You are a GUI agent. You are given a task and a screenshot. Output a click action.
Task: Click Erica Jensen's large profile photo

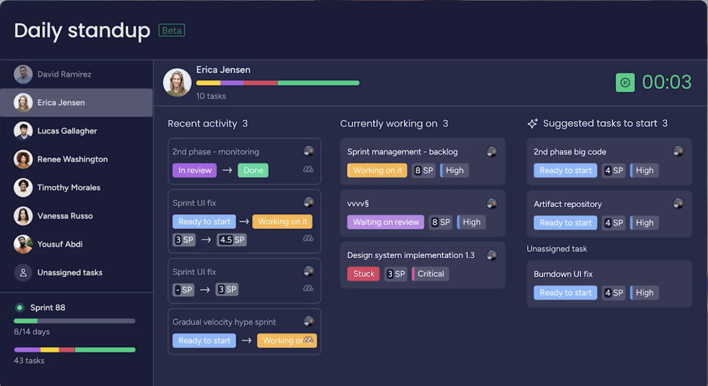click(x=177, y=83)
